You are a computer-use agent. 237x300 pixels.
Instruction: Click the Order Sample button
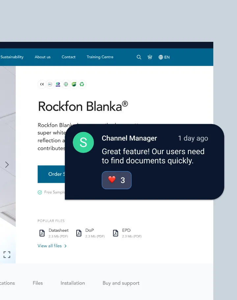(x=51, y=174)
